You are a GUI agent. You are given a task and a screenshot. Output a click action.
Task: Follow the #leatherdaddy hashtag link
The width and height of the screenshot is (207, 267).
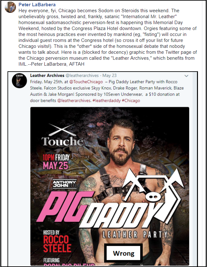[x=106, y=100]
